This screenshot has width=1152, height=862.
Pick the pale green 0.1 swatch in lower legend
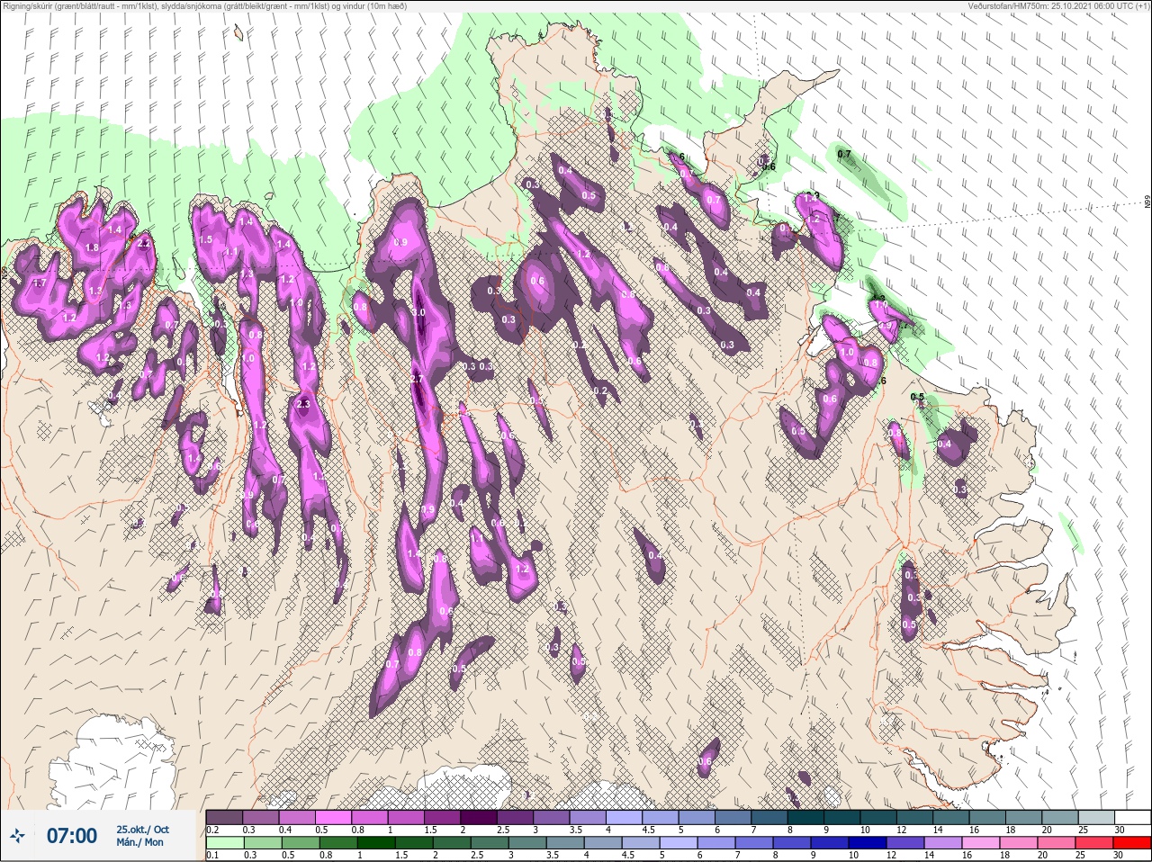coord(224,843)
